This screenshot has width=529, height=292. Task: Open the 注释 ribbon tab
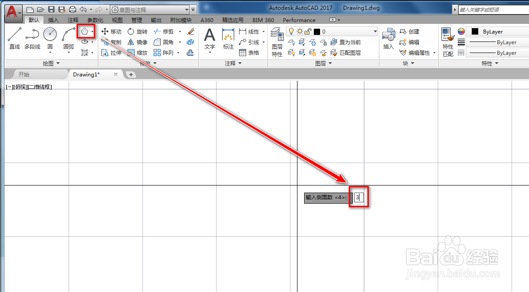73,20
